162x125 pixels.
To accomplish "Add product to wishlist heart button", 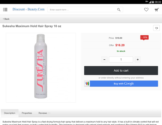I will 156,28.
